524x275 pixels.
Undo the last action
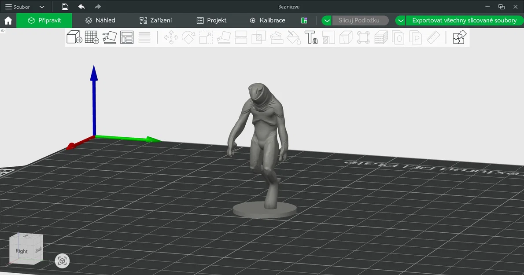tap(81, 7)
